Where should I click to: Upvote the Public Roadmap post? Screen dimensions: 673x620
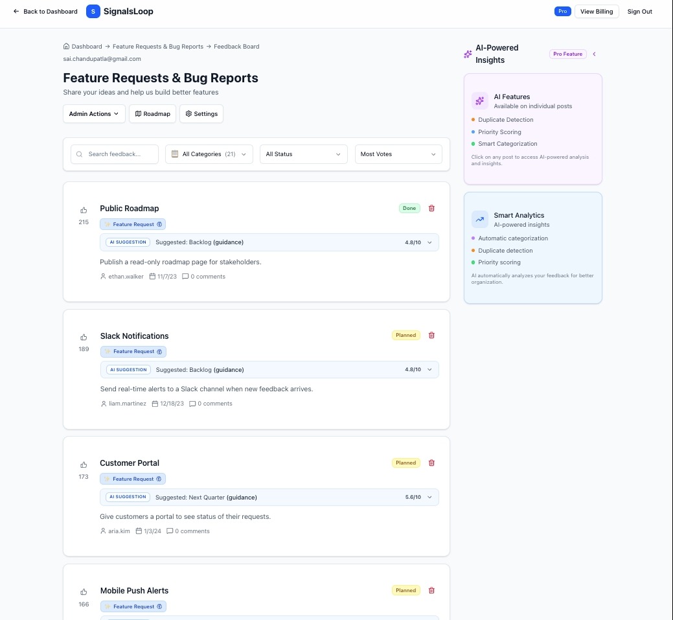tap(84, 210)
